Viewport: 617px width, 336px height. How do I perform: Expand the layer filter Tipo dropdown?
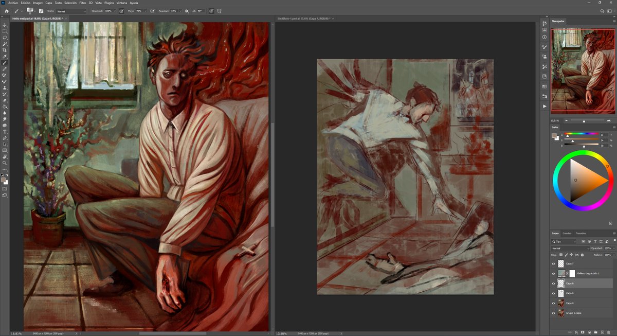click(565, 241)
